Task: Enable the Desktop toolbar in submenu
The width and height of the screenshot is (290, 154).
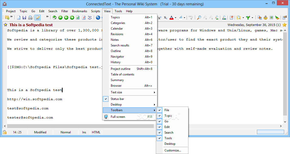Action: point(172,144)
